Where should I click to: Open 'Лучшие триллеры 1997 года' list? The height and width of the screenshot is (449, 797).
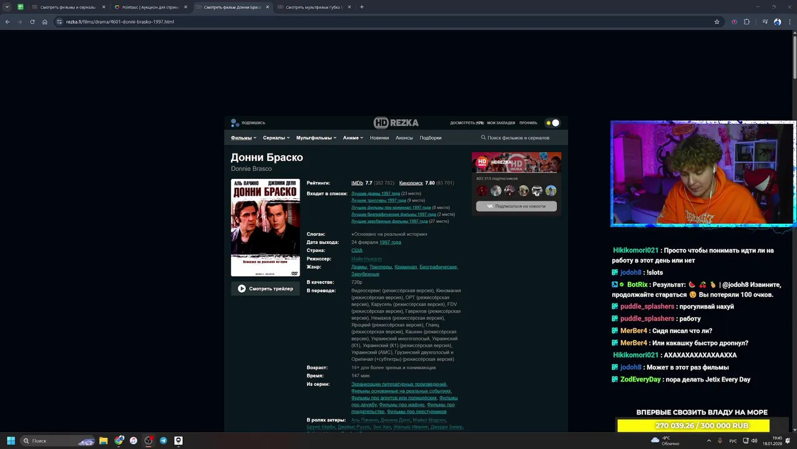379,200
